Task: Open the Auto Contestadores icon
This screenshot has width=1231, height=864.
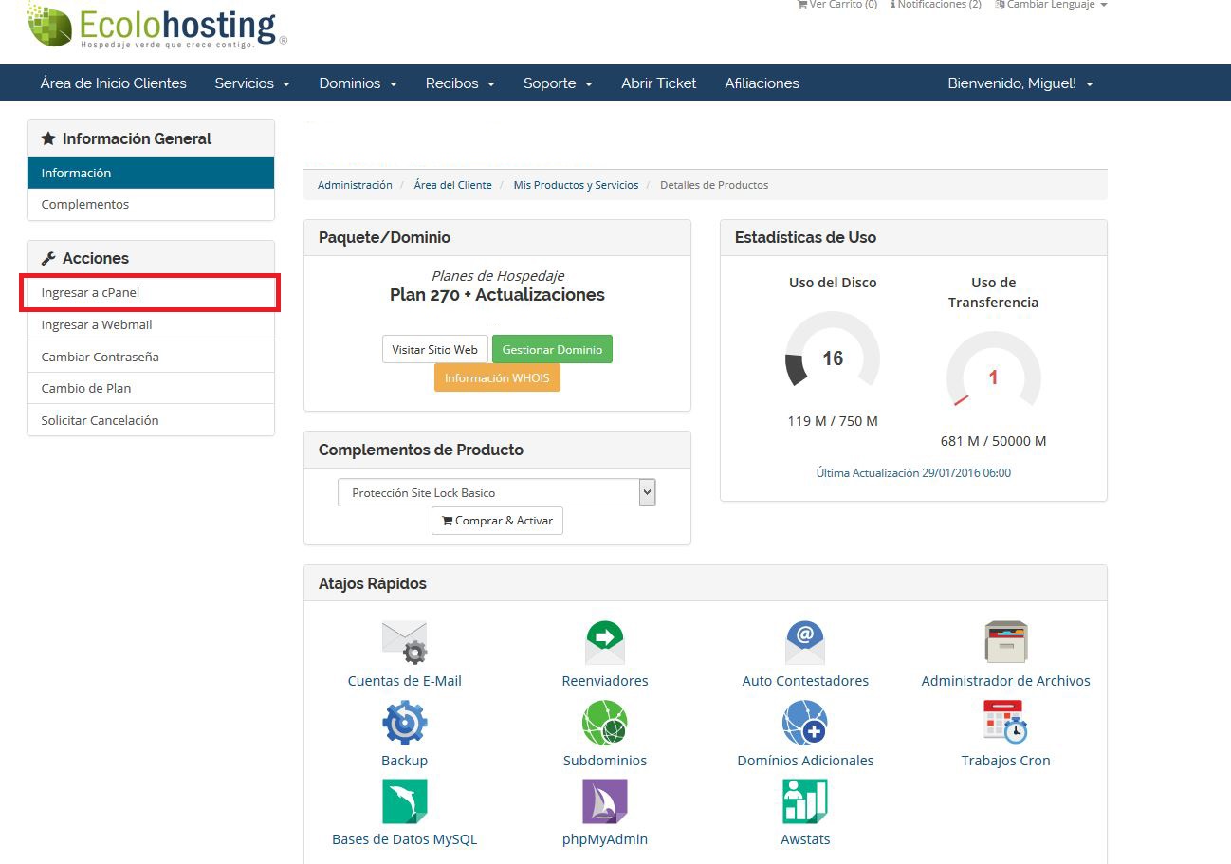Action: pyautogui.click(x=804, y=643)
